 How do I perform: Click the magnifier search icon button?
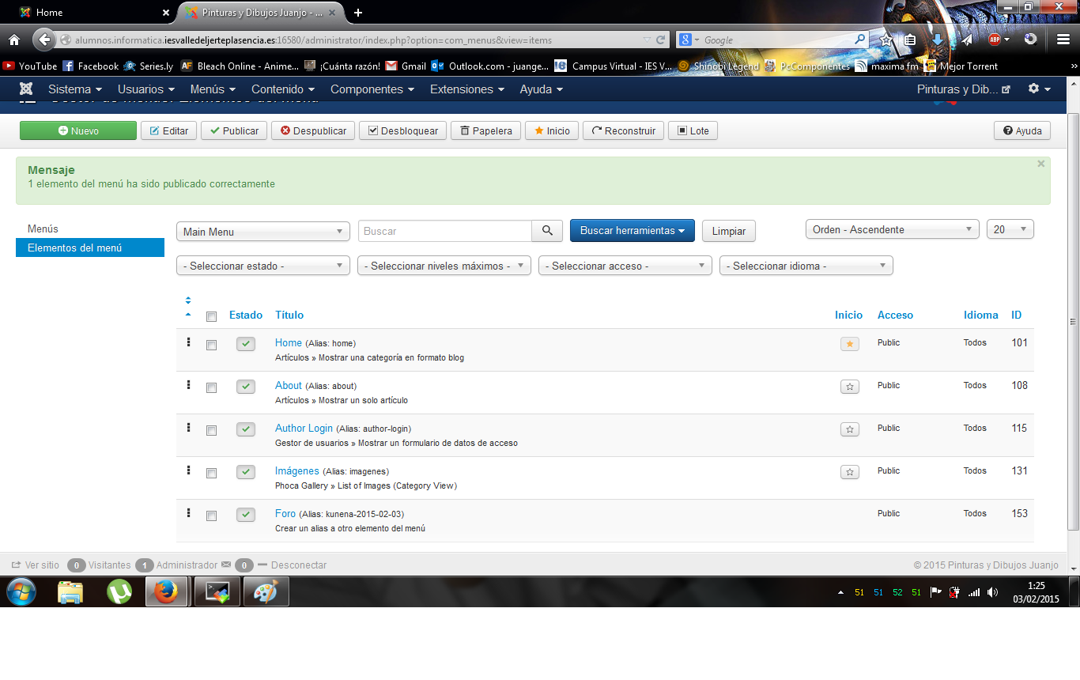(547, 231)
